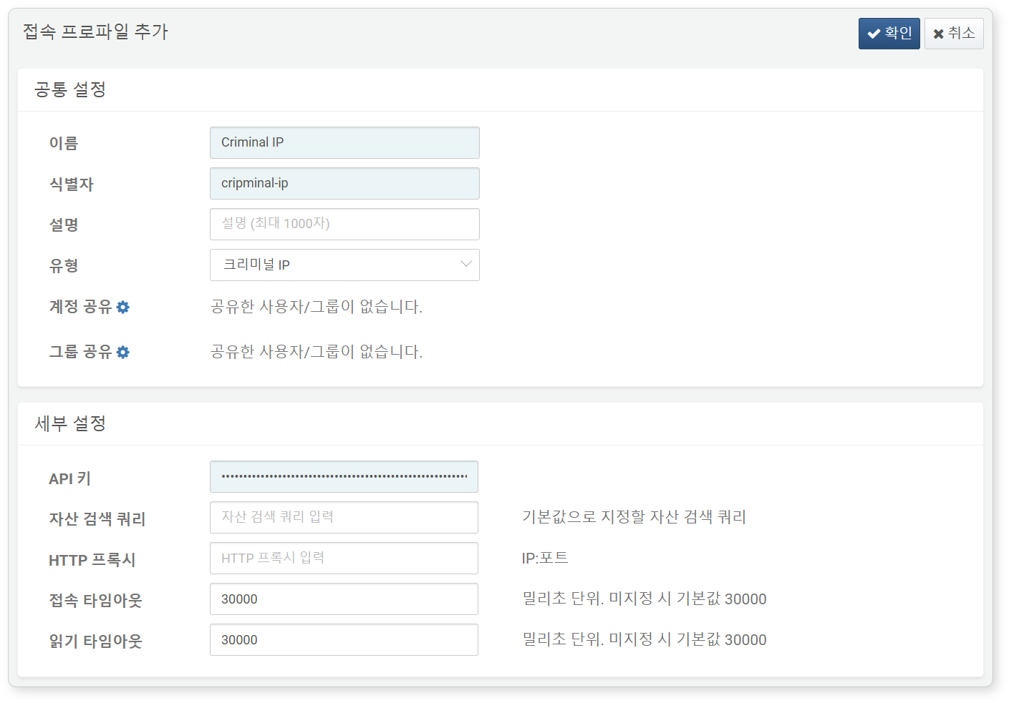Click the 읽기 타임아웃 millisecond hint text
The width and height of the screenshot is (1009, 703).
point(644,639)
